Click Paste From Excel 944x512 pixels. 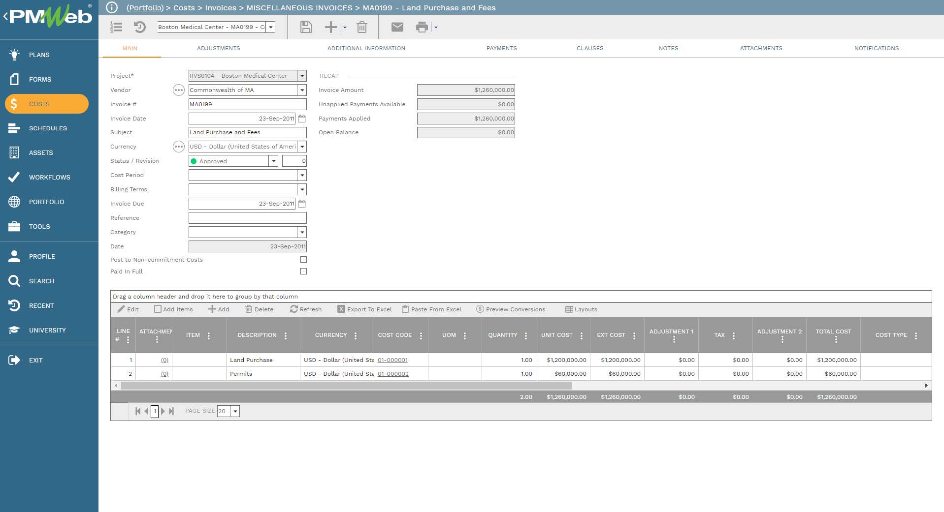[x=431, y=309]
